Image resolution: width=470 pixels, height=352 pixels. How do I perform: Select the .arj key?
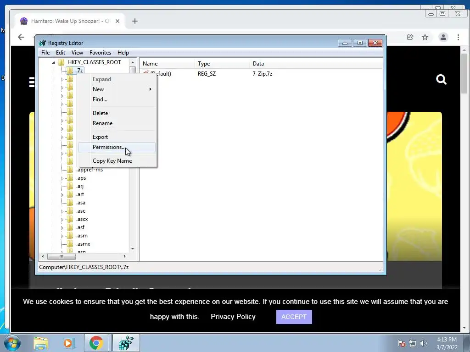click(80, 186)
